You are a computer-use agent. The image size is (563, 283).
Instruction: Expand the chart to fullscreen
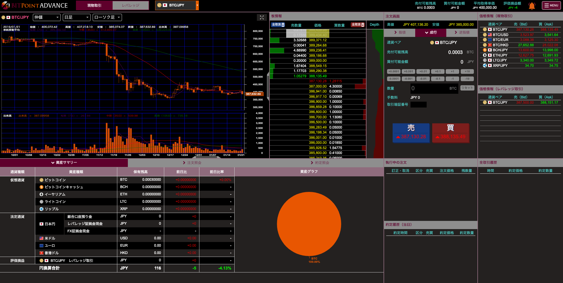[262, 18]
